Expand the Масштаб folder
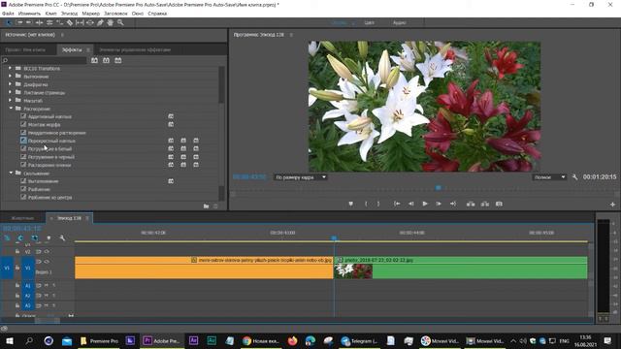 pos(11,100)
